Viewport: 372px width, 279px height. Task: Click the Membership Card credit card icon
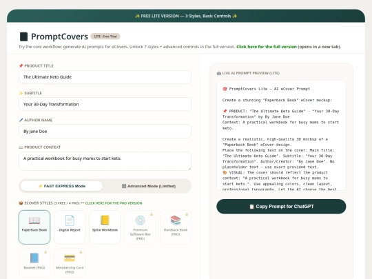pyautogui.click(x=70, y=258)
